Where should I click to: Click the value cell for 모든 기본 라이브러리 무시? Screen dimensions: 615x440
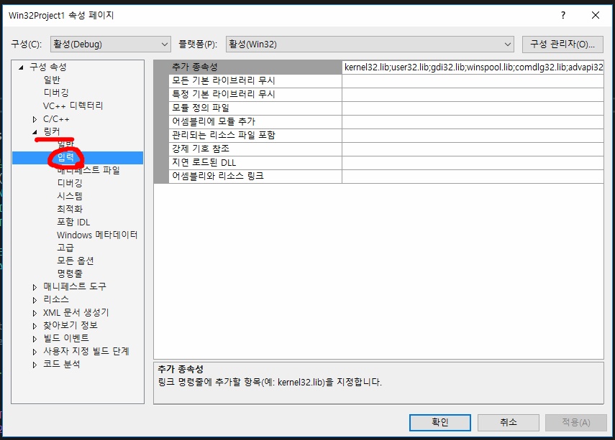pos(473,80)
